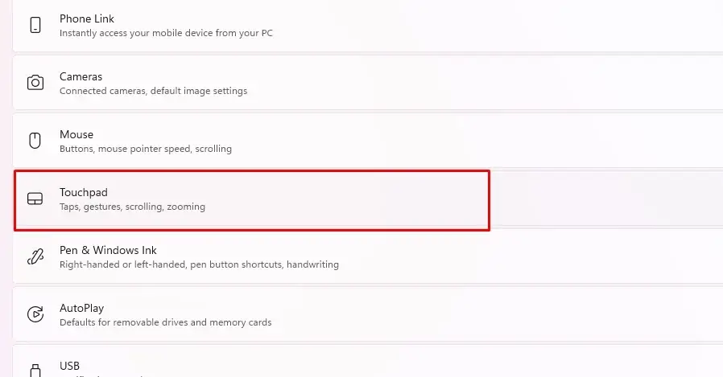Click the Cameras camera icon
Viewport: 723px width, 377px height.
[x=35, y=83]
